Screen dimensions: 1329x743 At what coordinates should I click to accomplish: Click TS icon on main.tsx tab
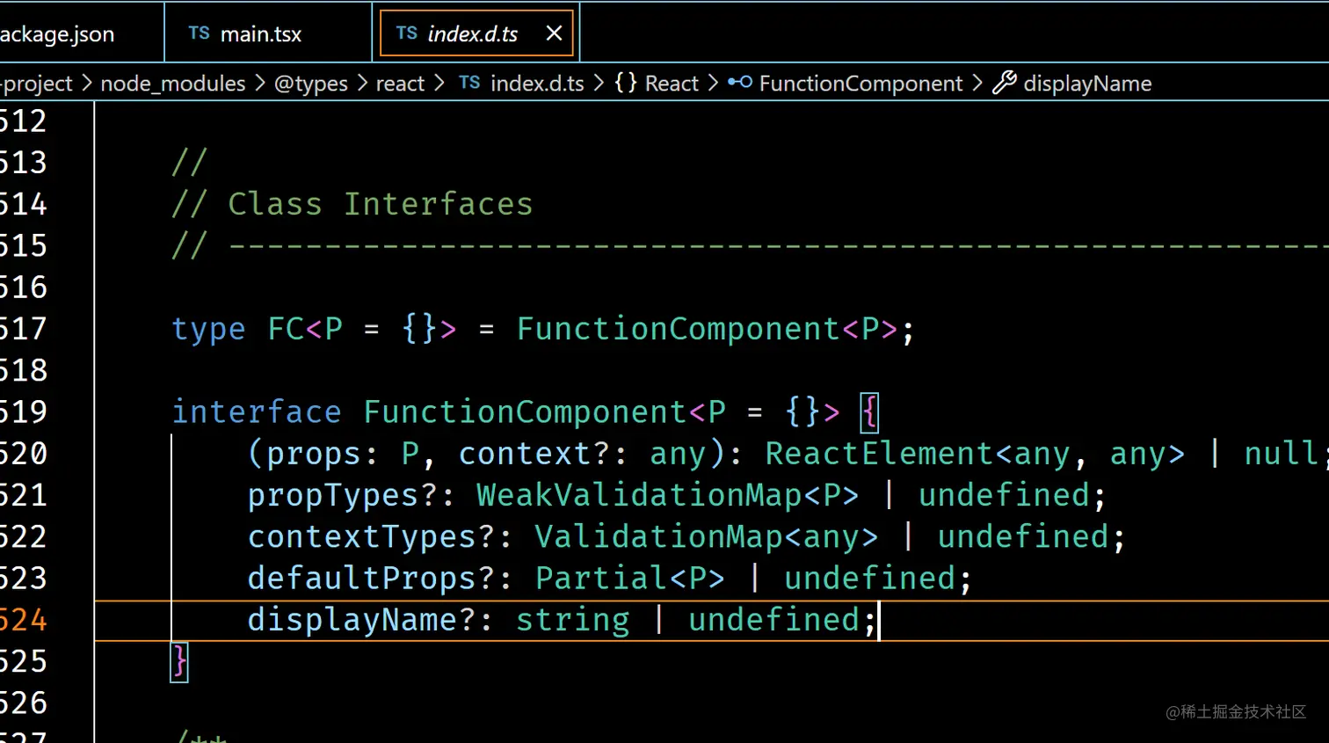200,33
